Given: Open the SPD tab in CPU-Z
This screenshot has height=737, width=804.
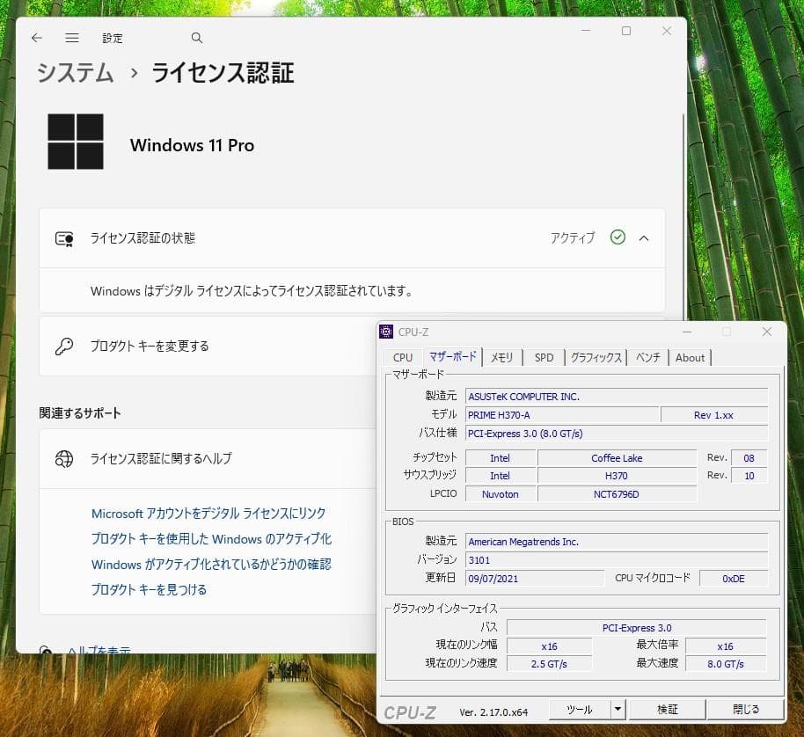Looking at the screenshot, I should pyautogui.click(x=544, y=358).
